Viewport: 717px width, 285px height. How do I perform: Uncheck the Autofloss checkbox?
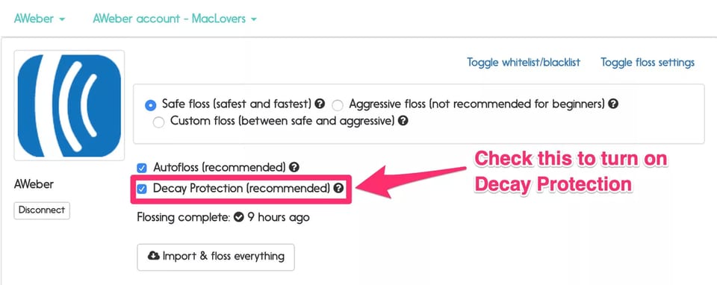click(142, 168)
